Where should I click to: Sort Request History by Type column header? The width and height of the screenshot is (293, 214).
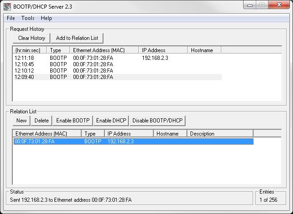pos(58,50)
